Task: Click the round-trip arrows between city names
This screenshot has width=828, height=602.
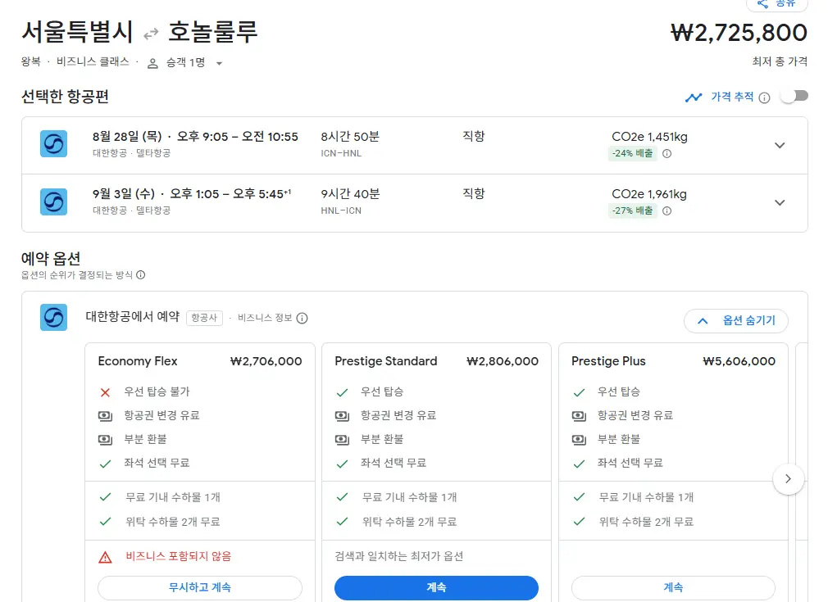Action: [x=151, y=34]
